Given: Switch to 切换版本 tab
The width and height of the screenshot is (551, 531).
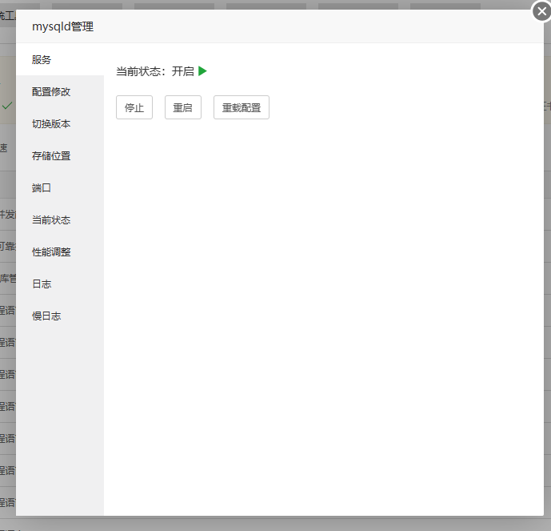Looking at the screenshot, I should coord(60,123).
